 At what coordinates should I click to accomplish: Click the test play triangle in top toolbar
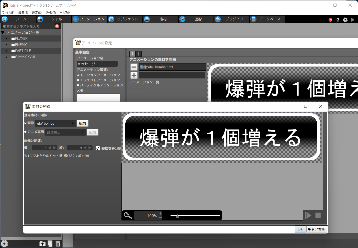coord(353,20)
